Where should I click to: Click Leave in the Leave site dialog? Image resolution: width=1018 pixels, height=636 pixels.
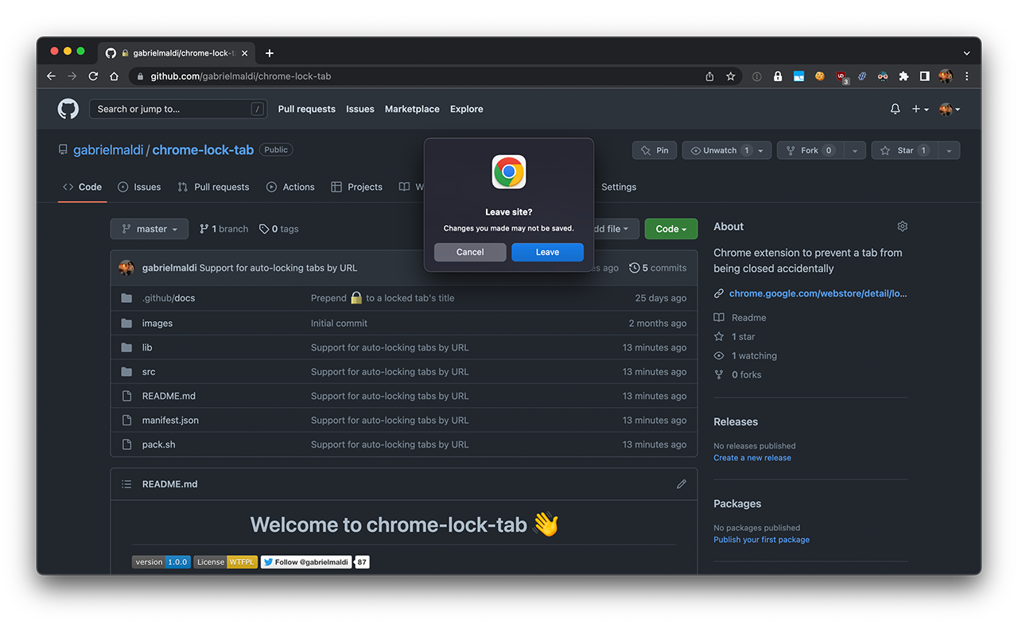(x=547, y=251)
